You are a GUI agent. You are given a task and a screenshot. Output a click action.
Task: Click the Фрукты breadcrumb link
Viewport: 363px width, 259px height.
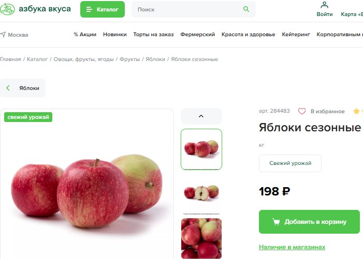[129, 59]
